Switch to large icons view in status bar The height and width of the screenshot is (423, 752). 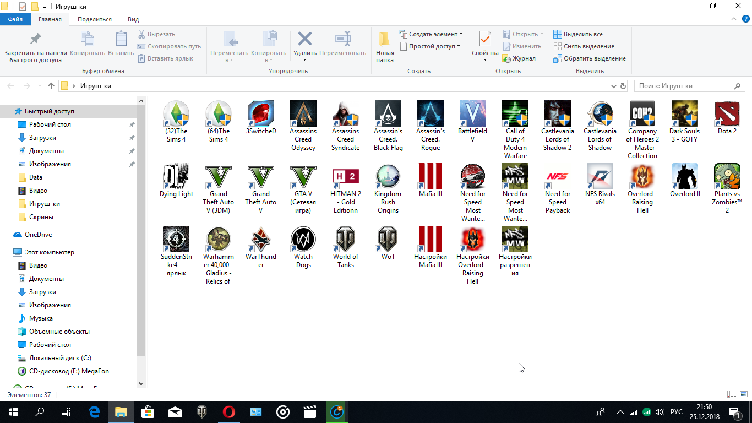[743, 394]
